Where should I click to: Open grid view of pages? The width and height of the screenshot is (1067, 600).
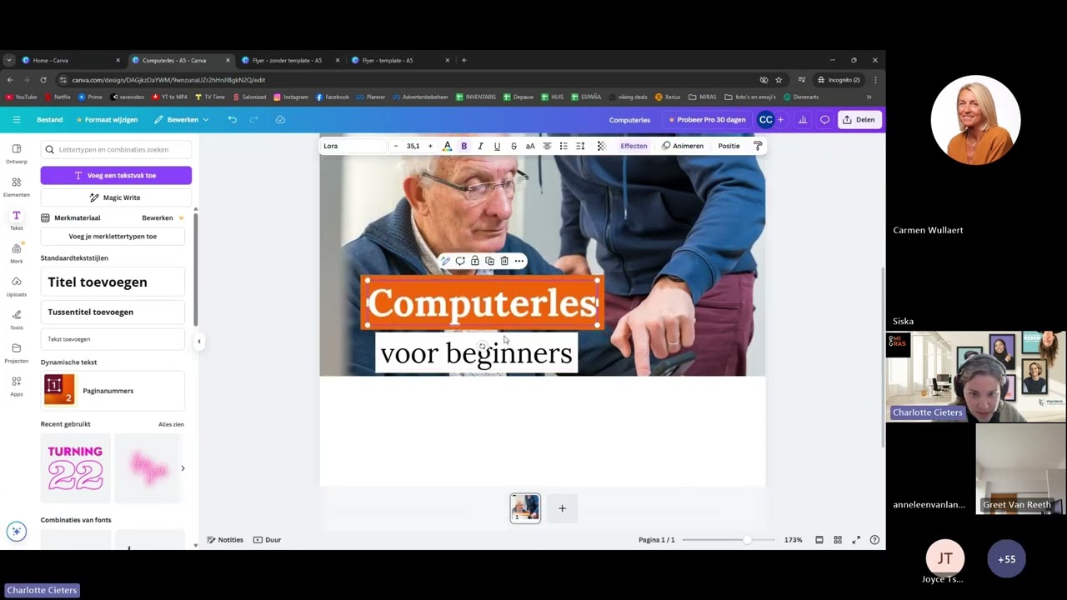click(x=838, y=540)
